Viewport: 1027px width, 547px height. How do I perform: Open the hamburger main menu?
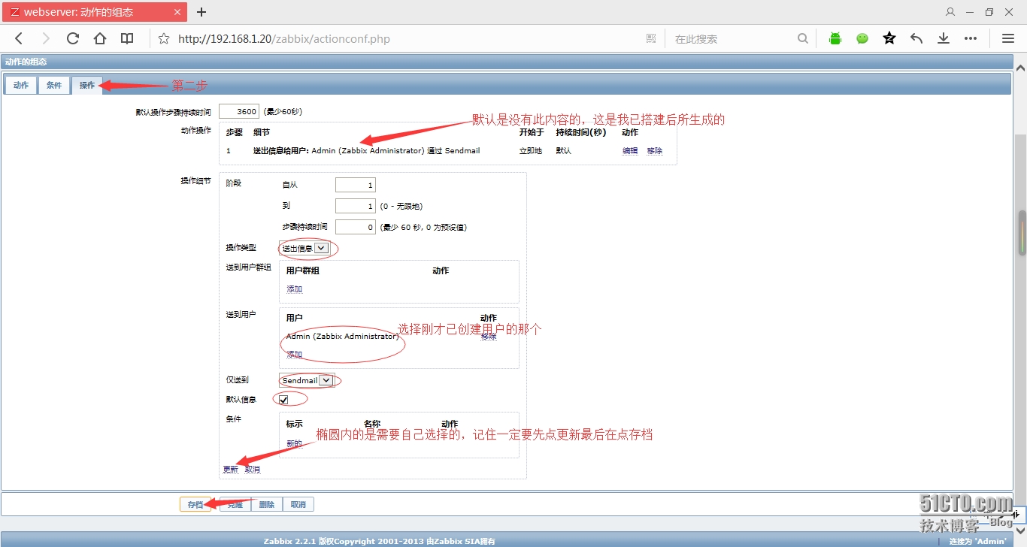coord(1008,38)
